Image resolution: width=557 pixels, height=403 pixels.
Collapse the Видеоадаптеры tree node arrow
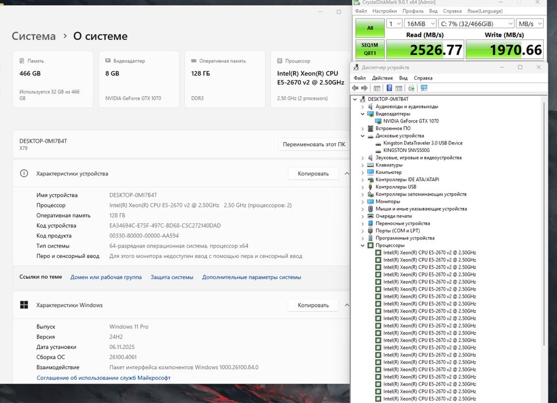click(362, 114)
